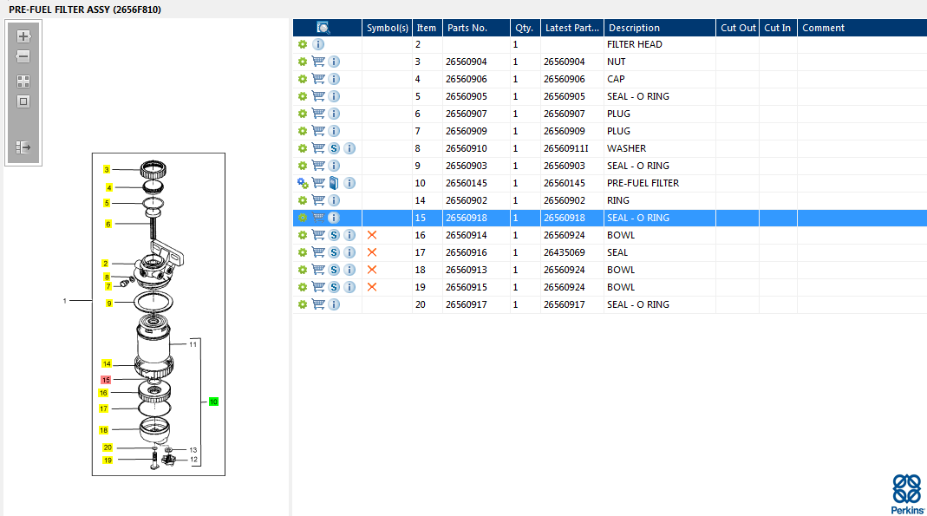The height and width of the screenshot is (516, 927).
Task: Sort by the Parts No. column header
Action: pyautogui.click(x=475, y=28)
